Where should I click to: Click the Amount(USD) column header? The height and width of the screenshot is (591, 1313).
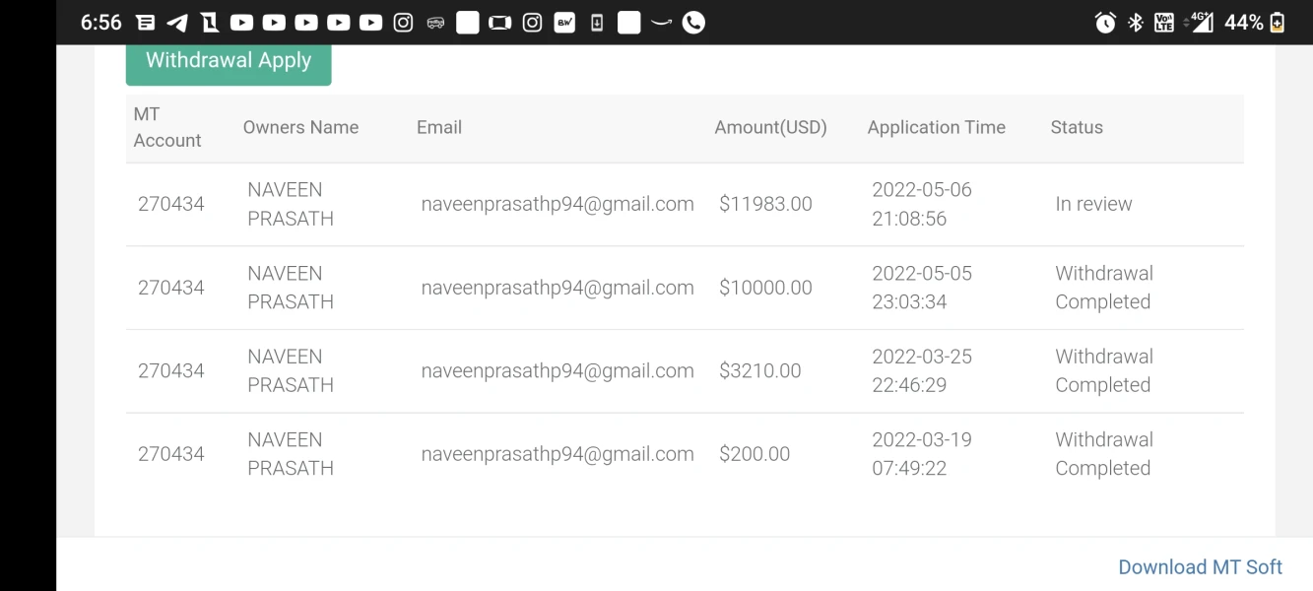pos(770,127)
